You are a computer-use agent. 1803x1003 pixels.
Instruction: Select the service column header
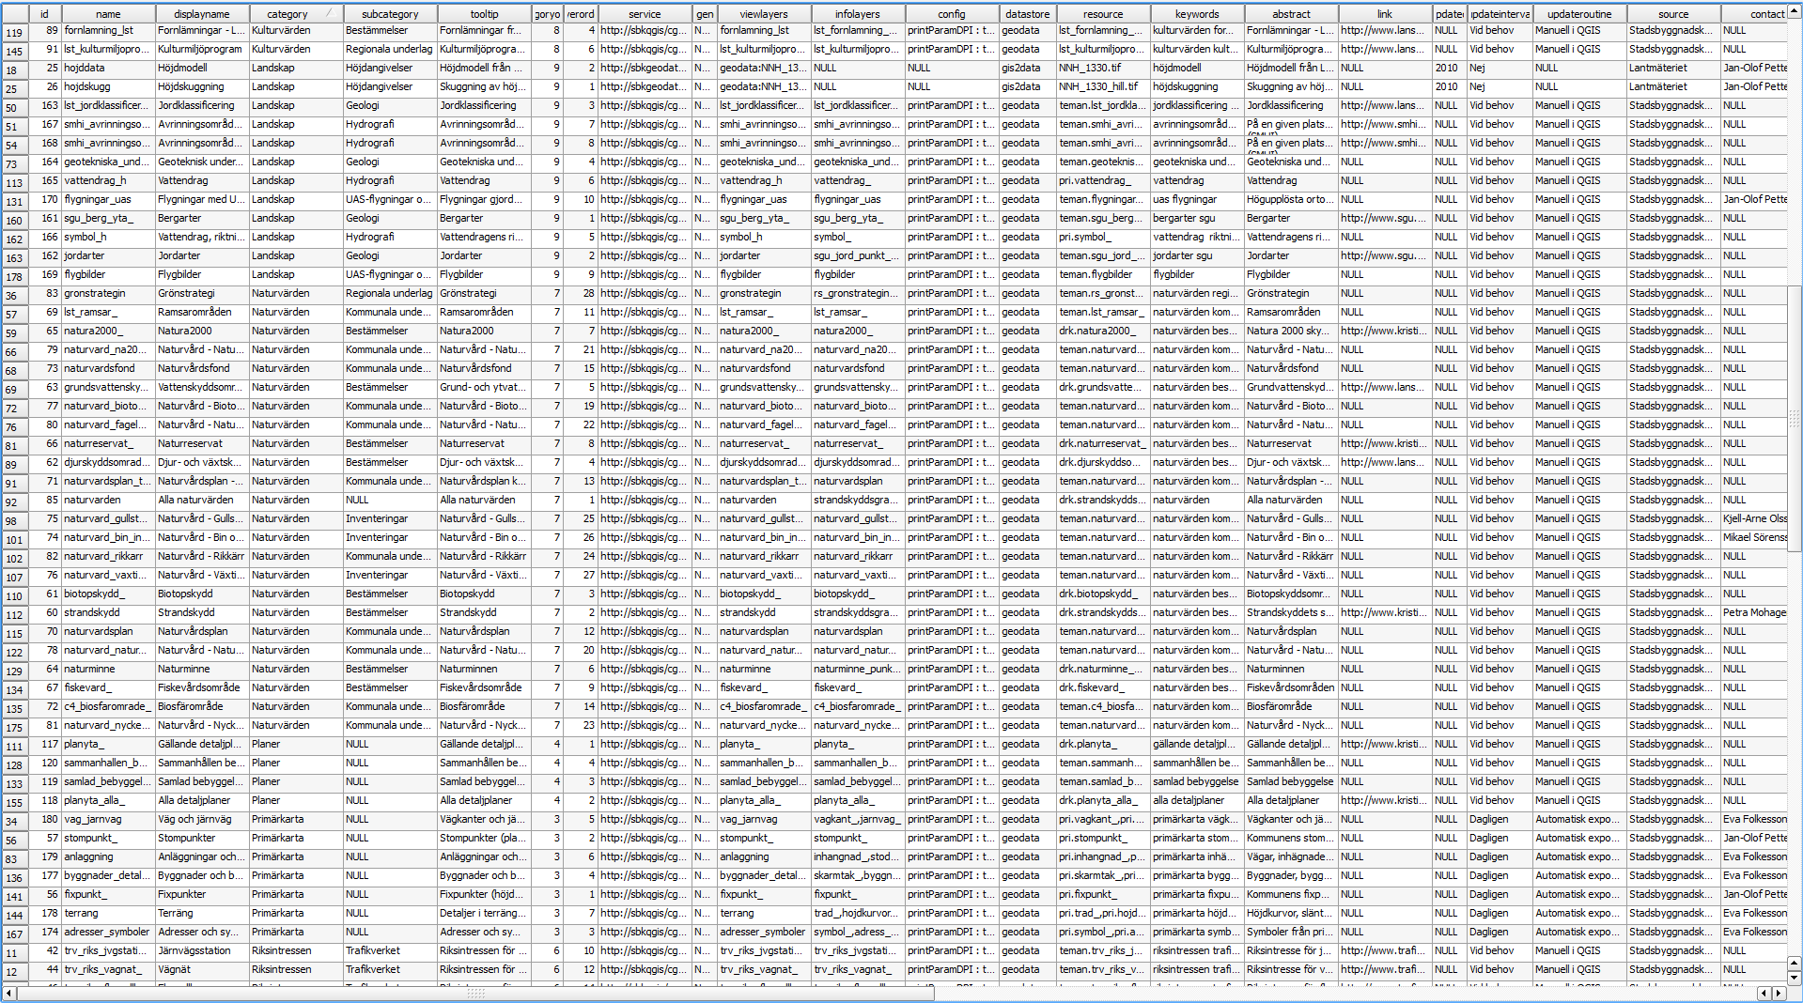click(x=645, y=14)
